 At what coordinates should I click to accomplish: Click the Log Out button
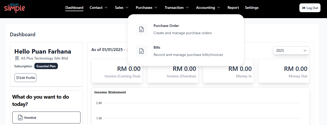click(x=310, y=8)
